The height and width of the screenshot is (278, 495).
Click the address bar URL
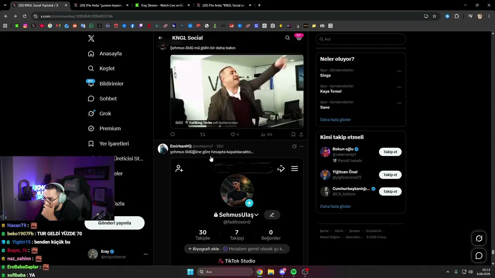point(77,16)
